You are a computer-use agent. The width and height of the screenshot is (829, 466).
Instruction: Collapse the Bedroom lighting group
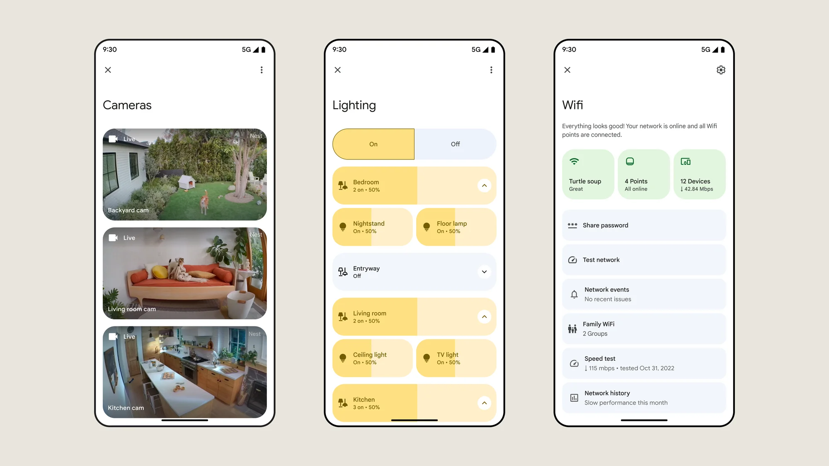(x=484, y=185)
